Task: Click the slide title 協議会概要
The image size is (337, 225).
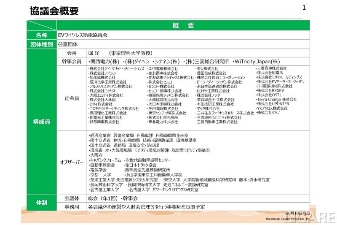Action: tap(54, 11)
